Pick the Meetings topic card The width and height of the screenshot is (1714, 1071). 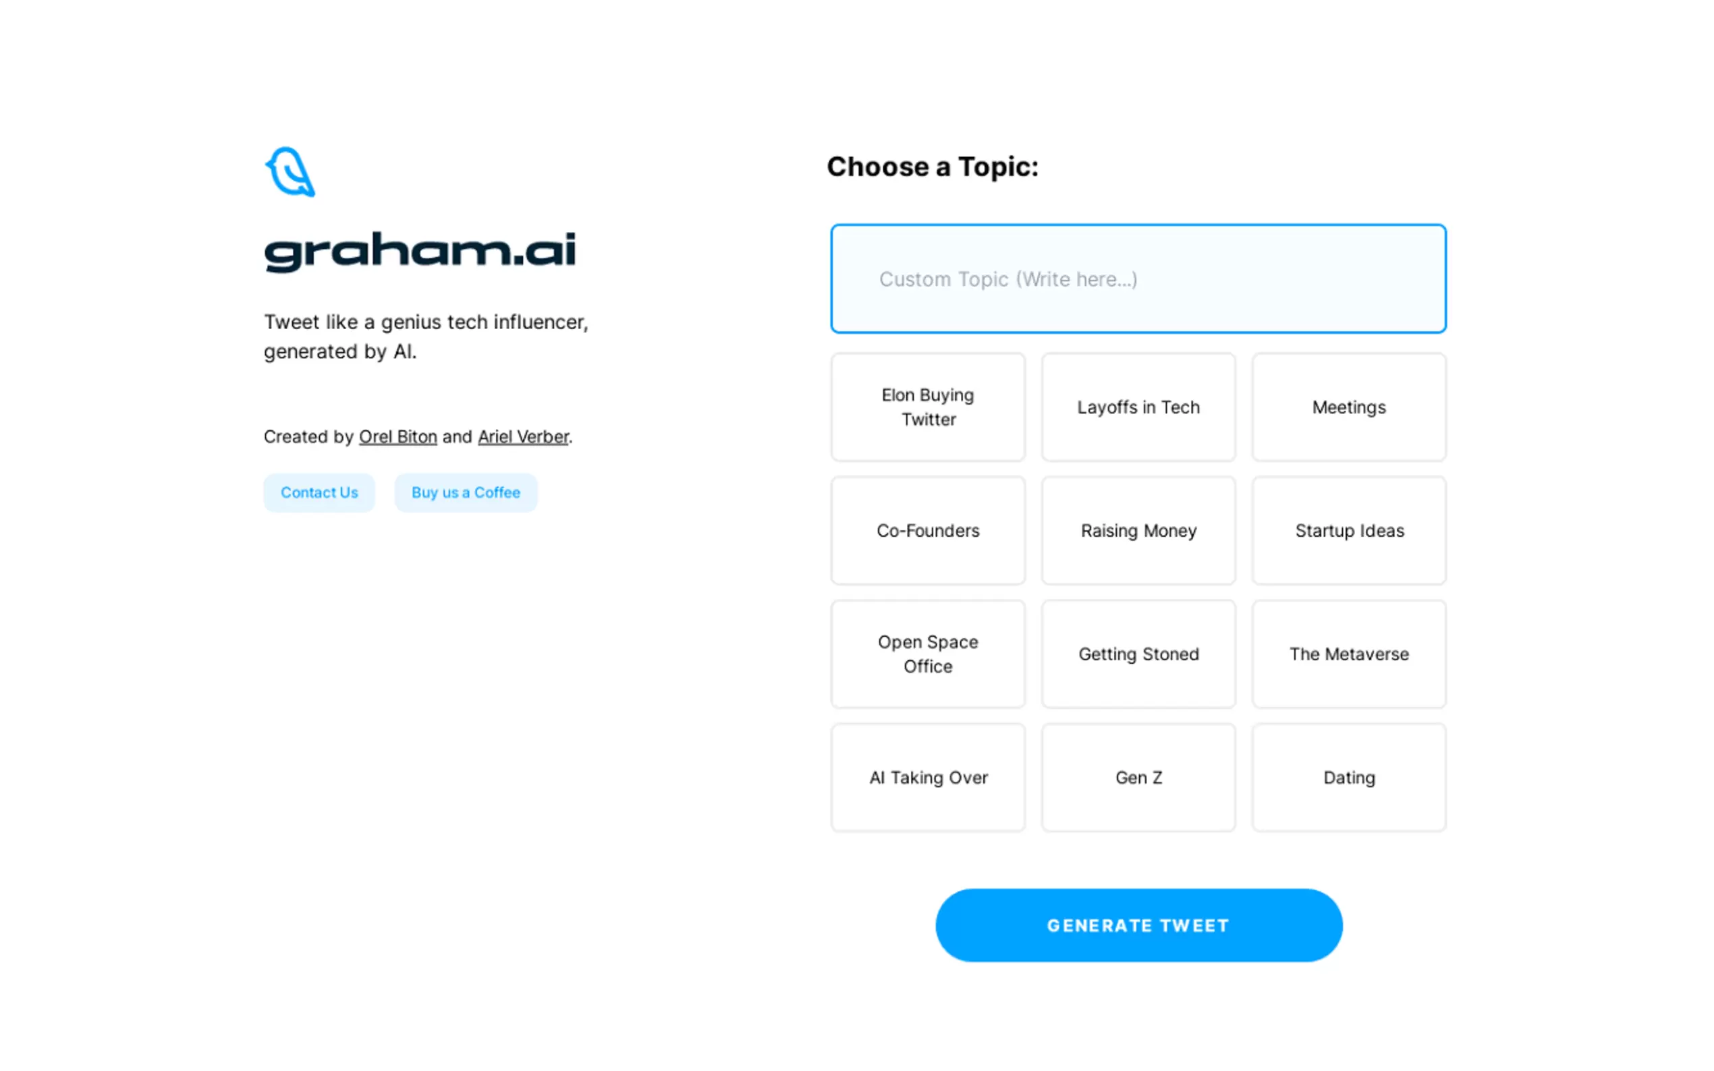click(x=1348, y=407)
